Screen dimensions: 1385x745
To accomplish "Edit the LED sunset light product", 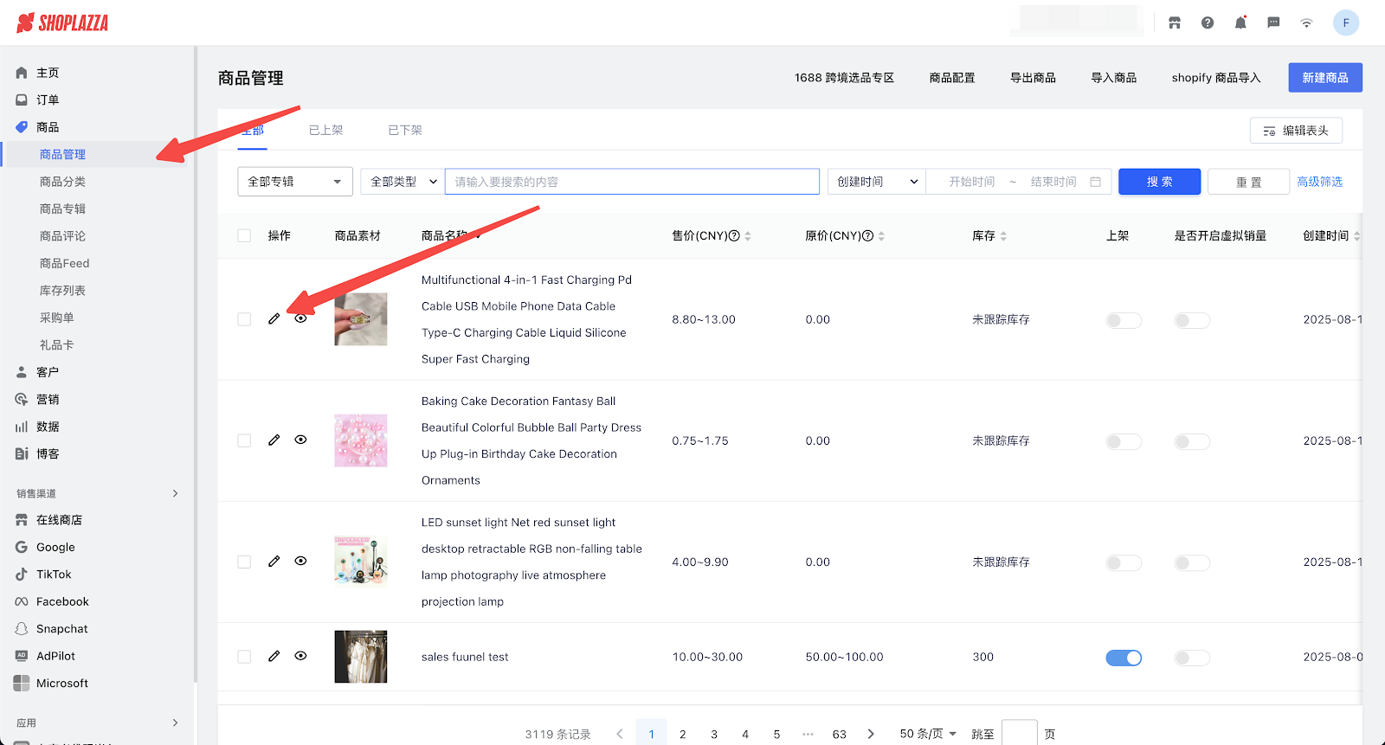I will 274,561.
